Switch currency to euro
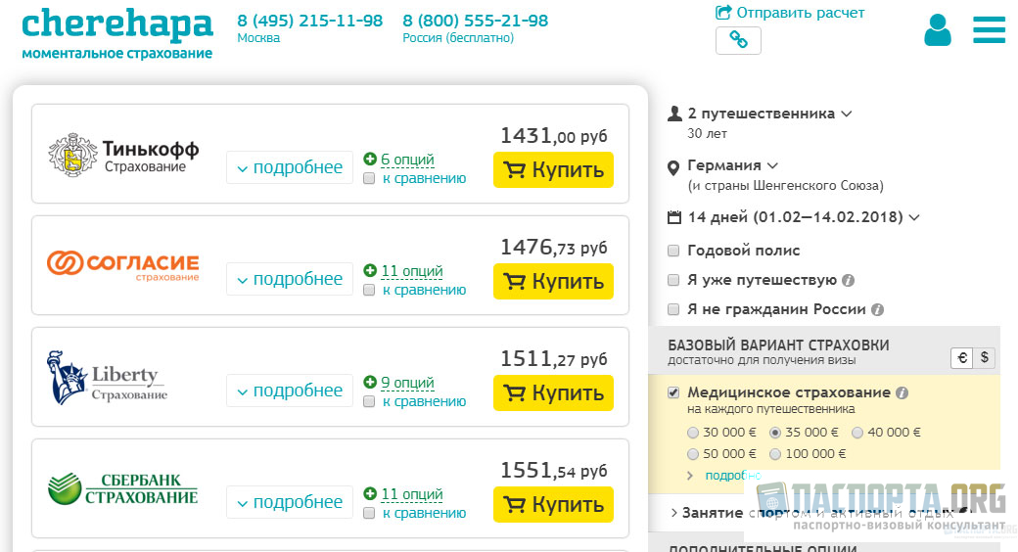The height and width of the screenshot is (552, 1018). tap(962, 358)
